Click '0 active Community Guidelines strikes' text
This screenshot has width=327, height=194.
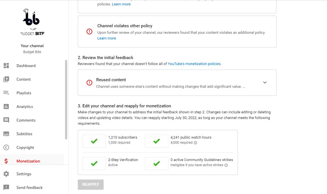tap(202, 160)
